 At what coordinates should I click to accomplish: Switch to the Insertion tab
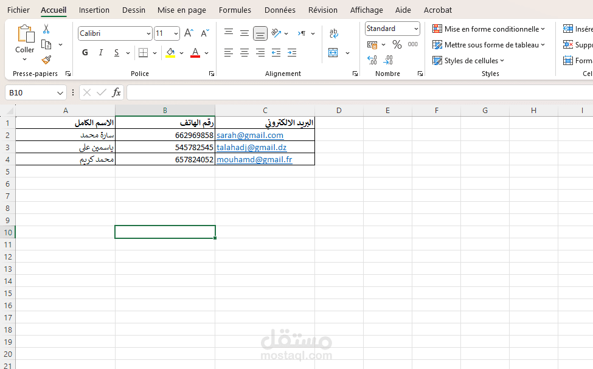(94, 10)
